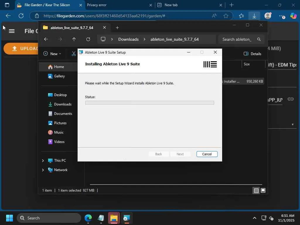The height and width of the screenshot is (225, 300).
Task: Click the PC icon in Explorer address bar
Action: click(x=103, y=39)
